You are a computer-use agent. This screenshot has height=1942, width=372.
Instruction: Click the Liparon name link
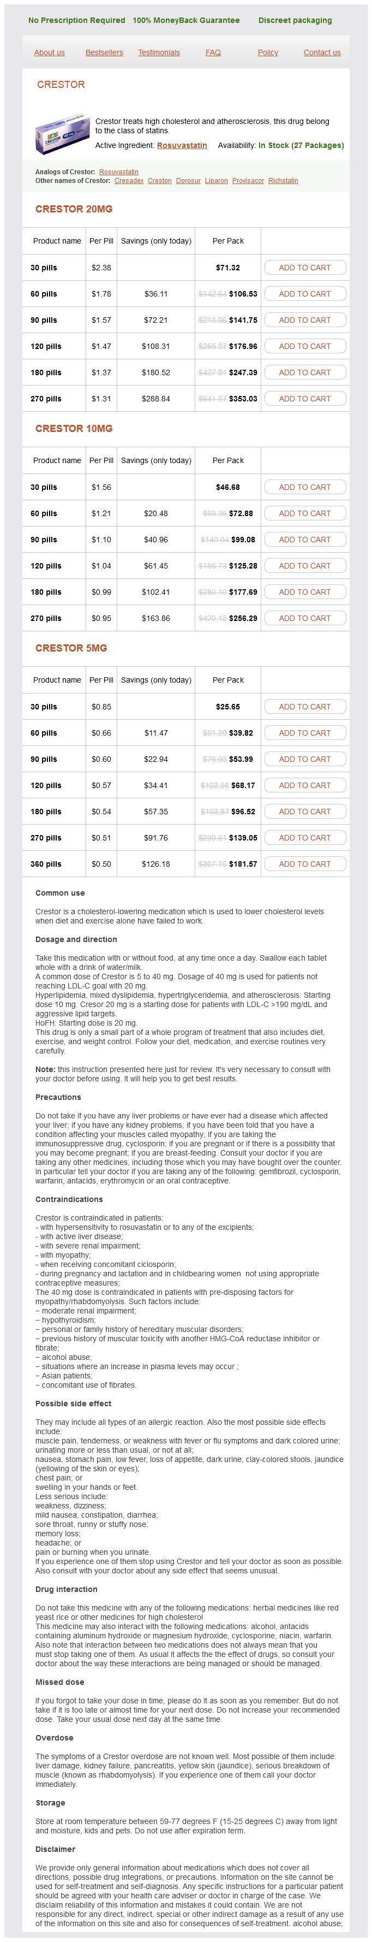(216, 181)
